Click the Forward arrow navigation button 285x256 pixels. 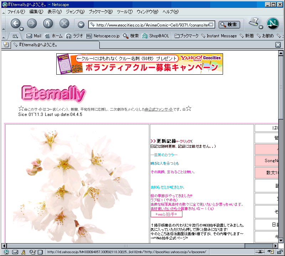32,23
